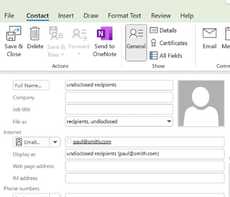Click the Send to OneNote icon
The height and width of the screenshot is (197, 230).
(104, 34)
